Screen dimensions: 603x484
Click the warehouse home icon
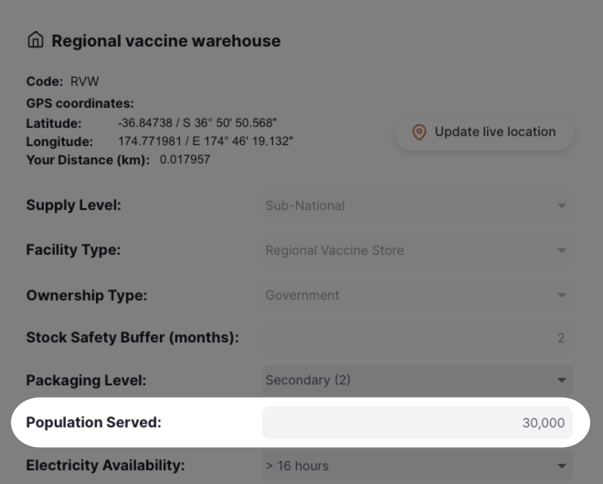pyautogui.click(x=36, y=40)
